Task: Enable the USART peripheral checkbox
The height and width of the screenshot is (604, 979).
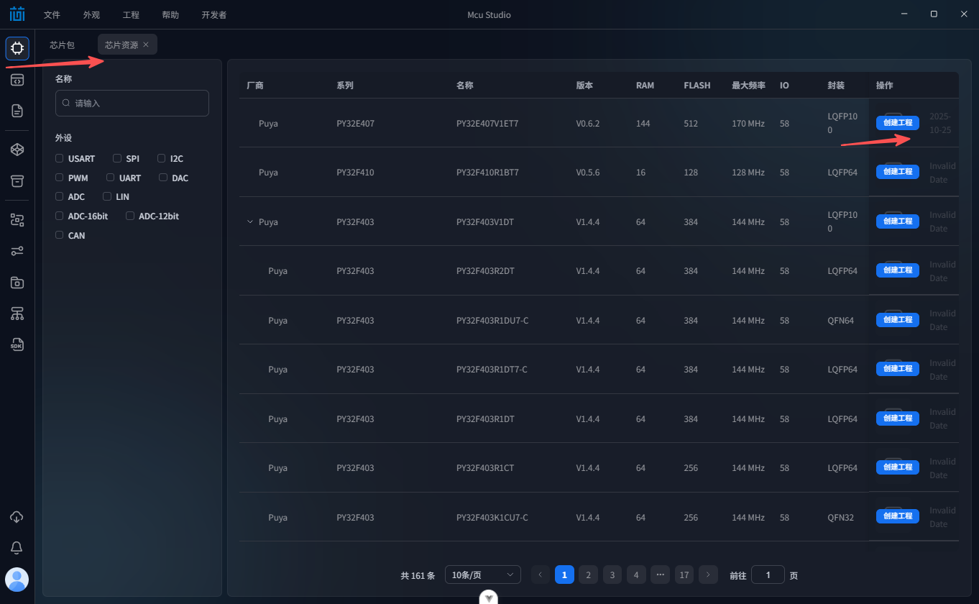Action: (x=60, y=158)
